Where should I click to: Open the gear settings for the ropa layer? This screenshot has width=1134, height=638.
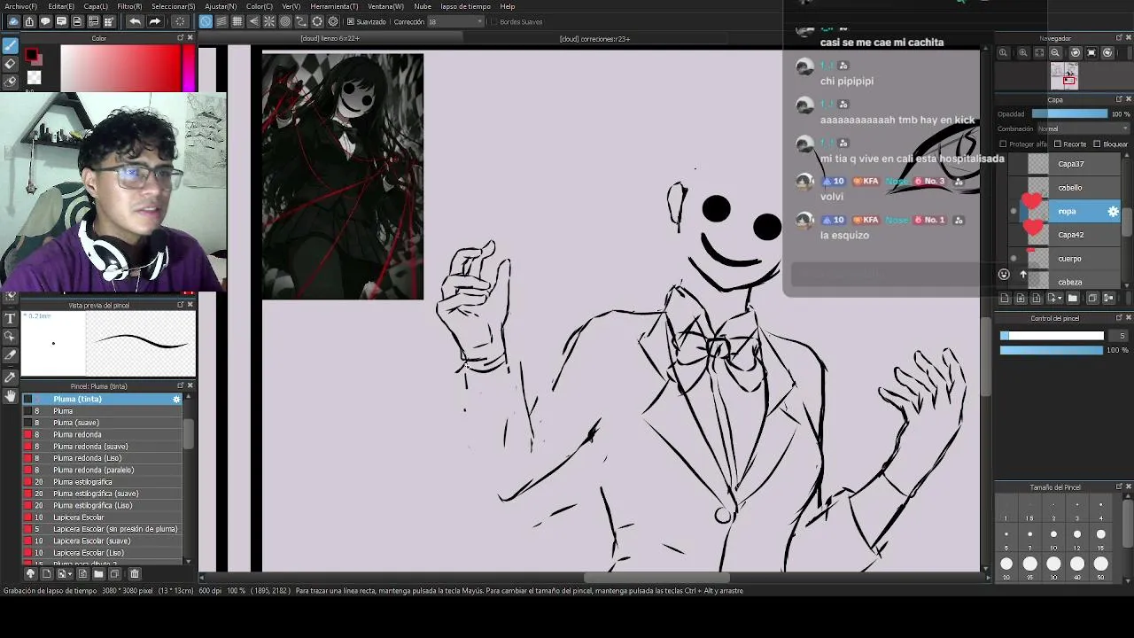click(x=1114, y=211)
